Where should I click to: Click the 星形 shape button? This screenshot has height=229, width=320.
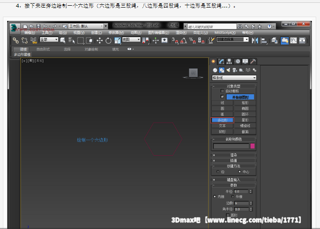(x=245, y=120)
